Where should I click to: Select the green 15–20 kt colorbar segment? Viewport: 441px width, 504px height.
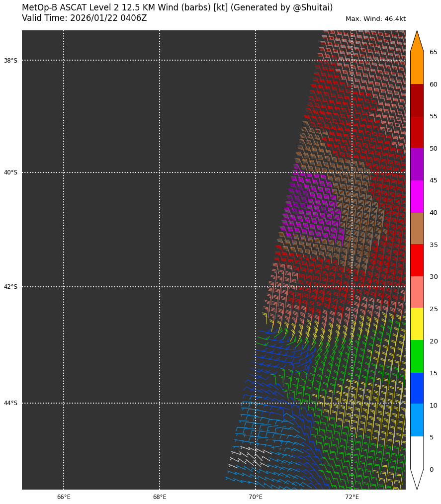click(417, 356)
